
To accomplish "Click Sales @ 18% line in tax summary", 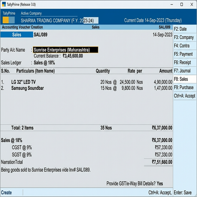I will 12,140.
